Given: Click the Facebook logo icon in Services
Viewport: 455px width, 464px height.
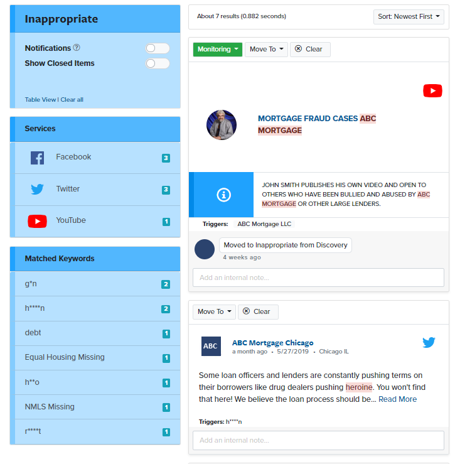Looking at the screenshot, I should 37,158.
